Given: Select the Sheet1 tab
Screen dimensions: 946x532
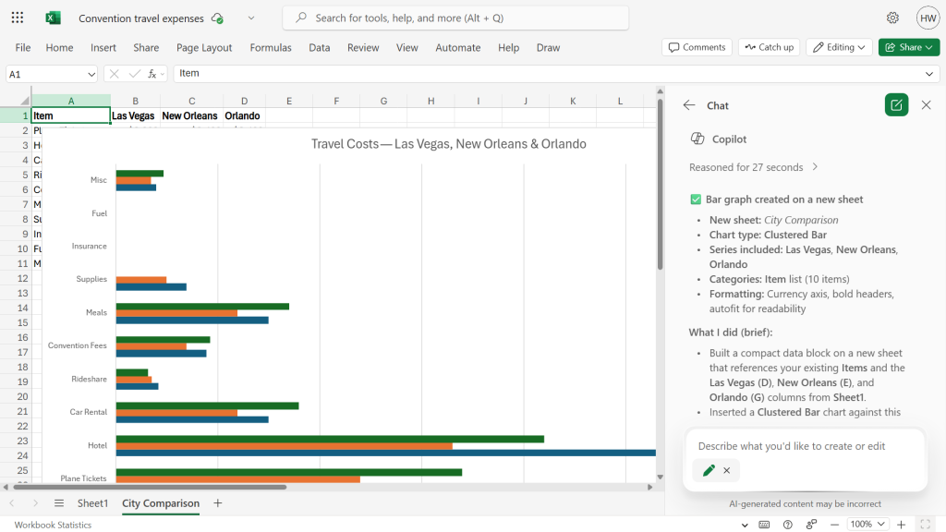Looking at the screenshot, I should point(92,503).
